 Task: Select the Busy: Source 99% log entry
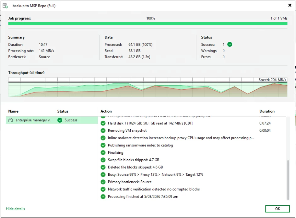155,174
